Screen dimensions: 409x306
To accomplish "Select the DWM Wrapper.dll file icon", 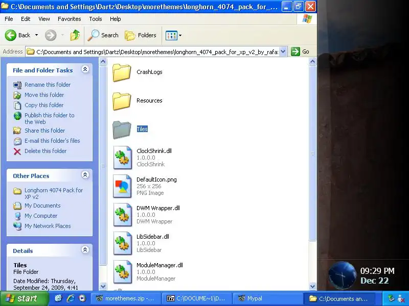I will coord(122,215).
